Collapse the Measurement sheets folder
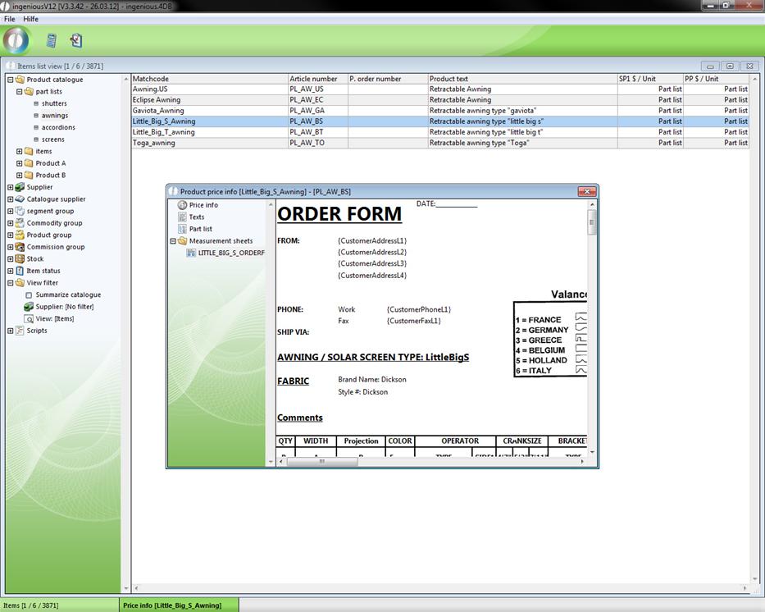 [173, 241]
